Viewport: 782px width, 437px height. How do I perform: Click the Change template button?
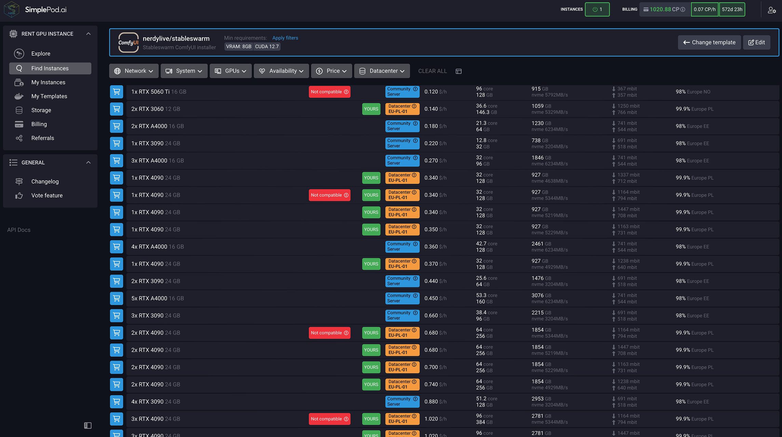[x=709, y=42]
